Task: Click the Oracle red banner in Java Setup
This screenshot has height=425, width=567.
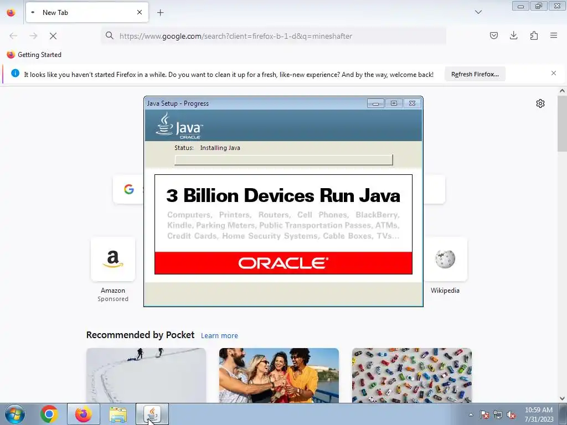Action: [283, 263]
